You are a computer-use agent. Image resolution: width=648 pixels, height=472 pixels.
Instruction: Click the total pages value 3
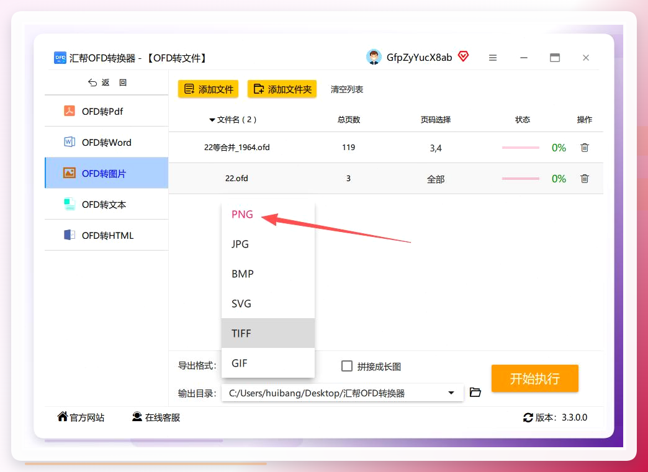348,179
